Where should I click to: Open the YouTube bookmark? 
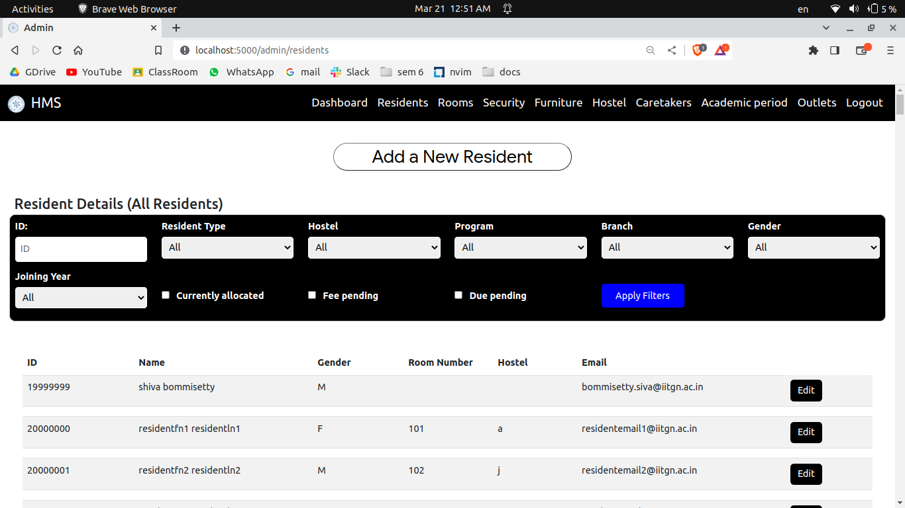[93, 72]
